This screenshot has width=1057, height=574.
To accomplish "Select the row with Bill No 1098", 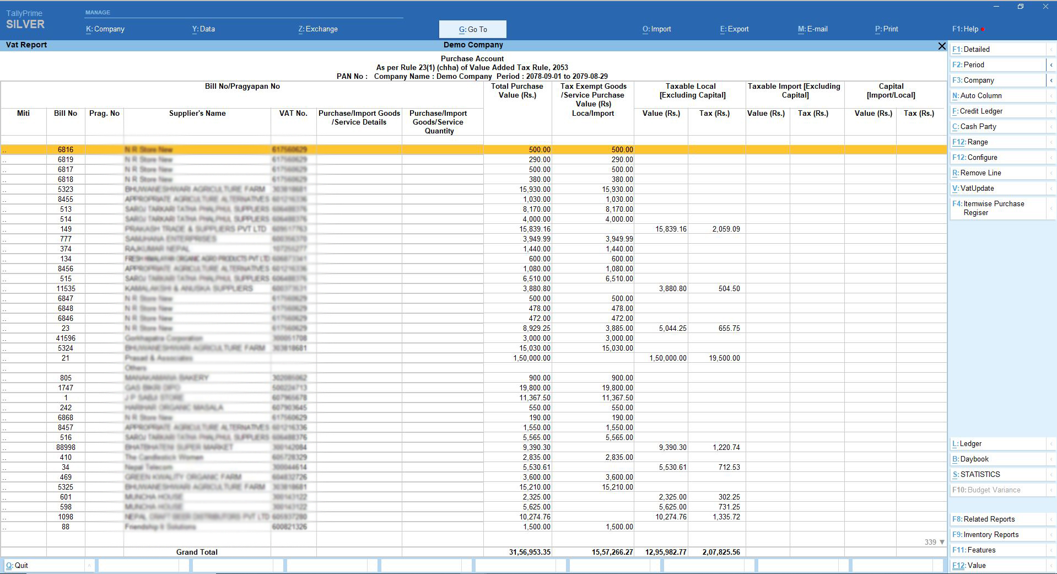I will pyautogui.click(x=473, y=517).
